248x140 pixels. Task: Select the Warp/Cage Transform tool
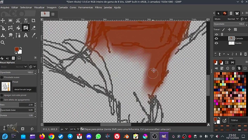tap(10, 28)
